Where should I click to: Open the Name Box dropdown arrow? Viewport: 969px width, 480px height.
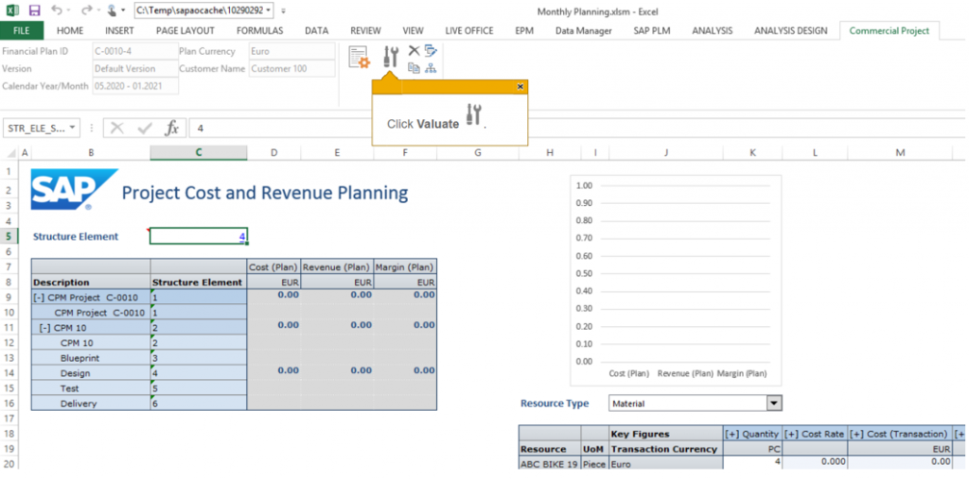pyautogui.click(x=74, y=128)
